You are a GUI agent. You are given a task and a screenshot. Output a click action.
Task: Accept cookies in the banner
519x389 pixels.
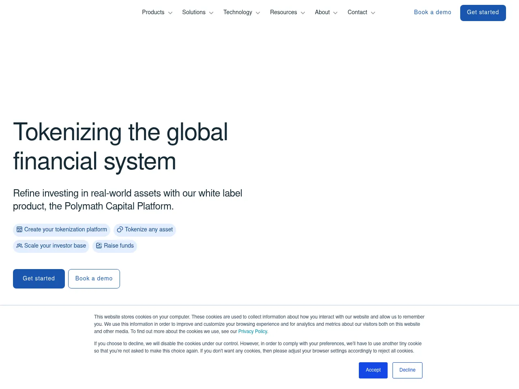point(373,370)
